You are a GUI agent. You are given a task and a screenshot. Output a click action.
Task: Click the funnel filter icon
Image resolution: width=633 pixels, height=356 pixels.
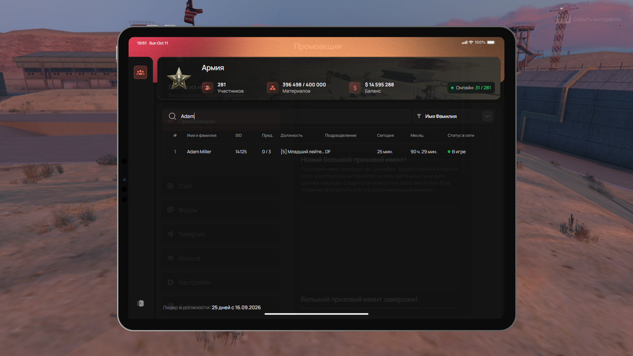tap(419, 116)
